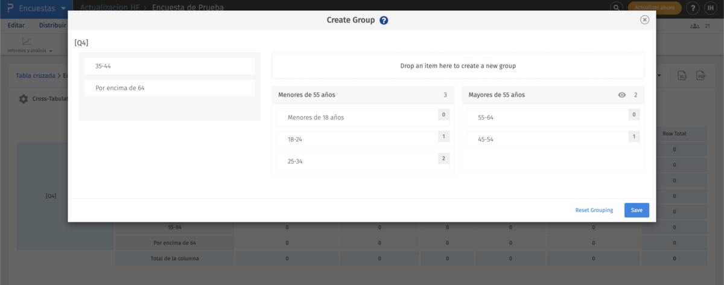Reset Grouping link
Viewport: 724px width, 285px height.
(x=594, y=210)
